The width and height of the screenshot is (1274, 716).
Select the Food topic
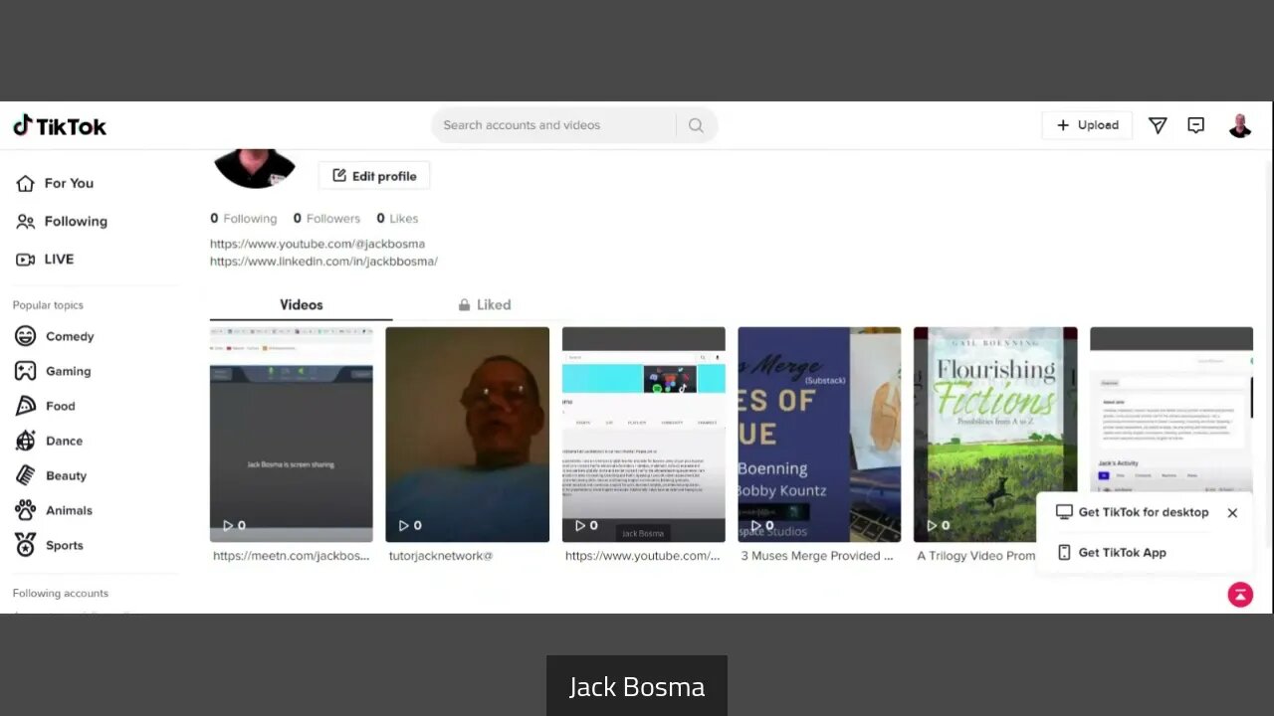click(x=46, y=406)
